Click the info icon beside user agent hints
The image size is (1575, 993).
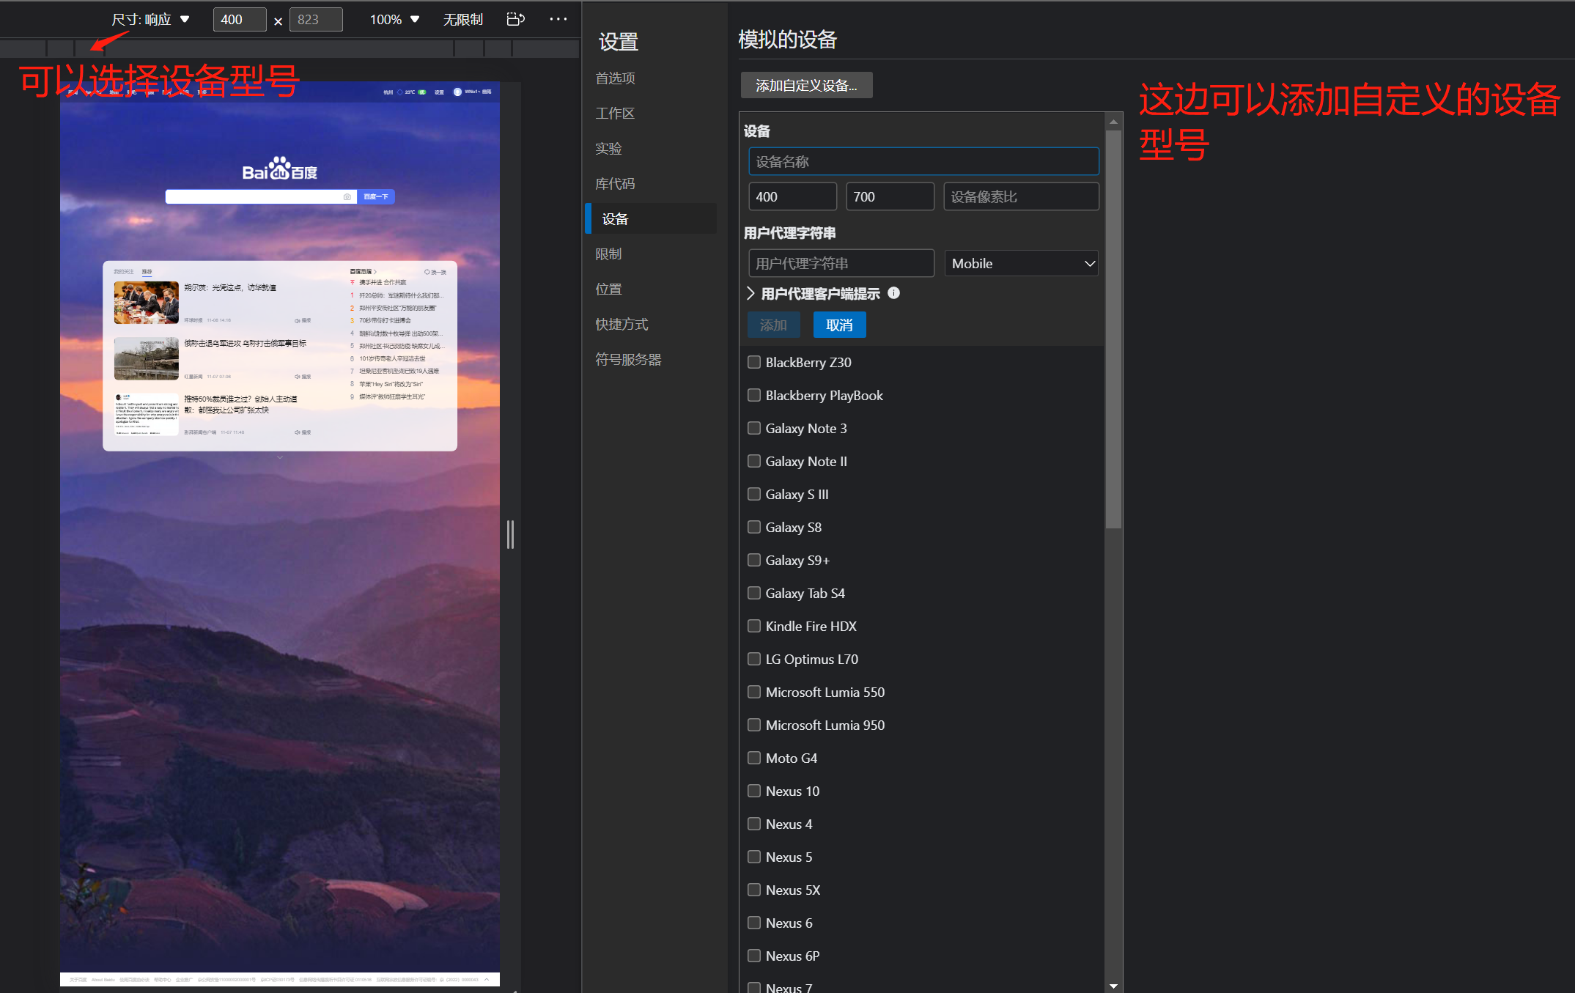pos(893,293)
